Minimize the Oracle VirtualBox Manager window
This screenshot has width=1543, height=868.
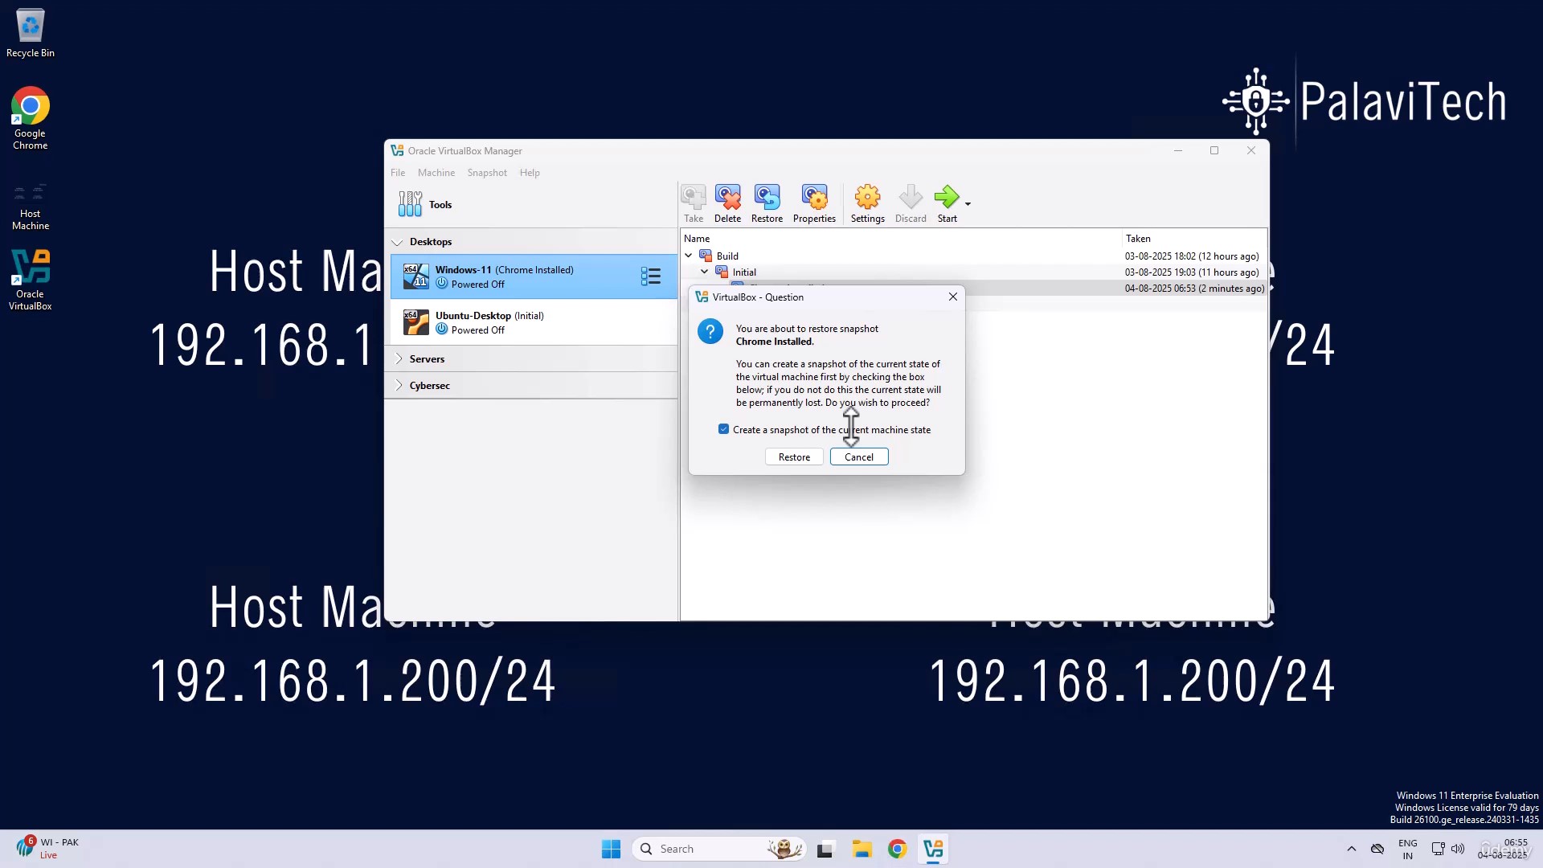coord(1178,150)
